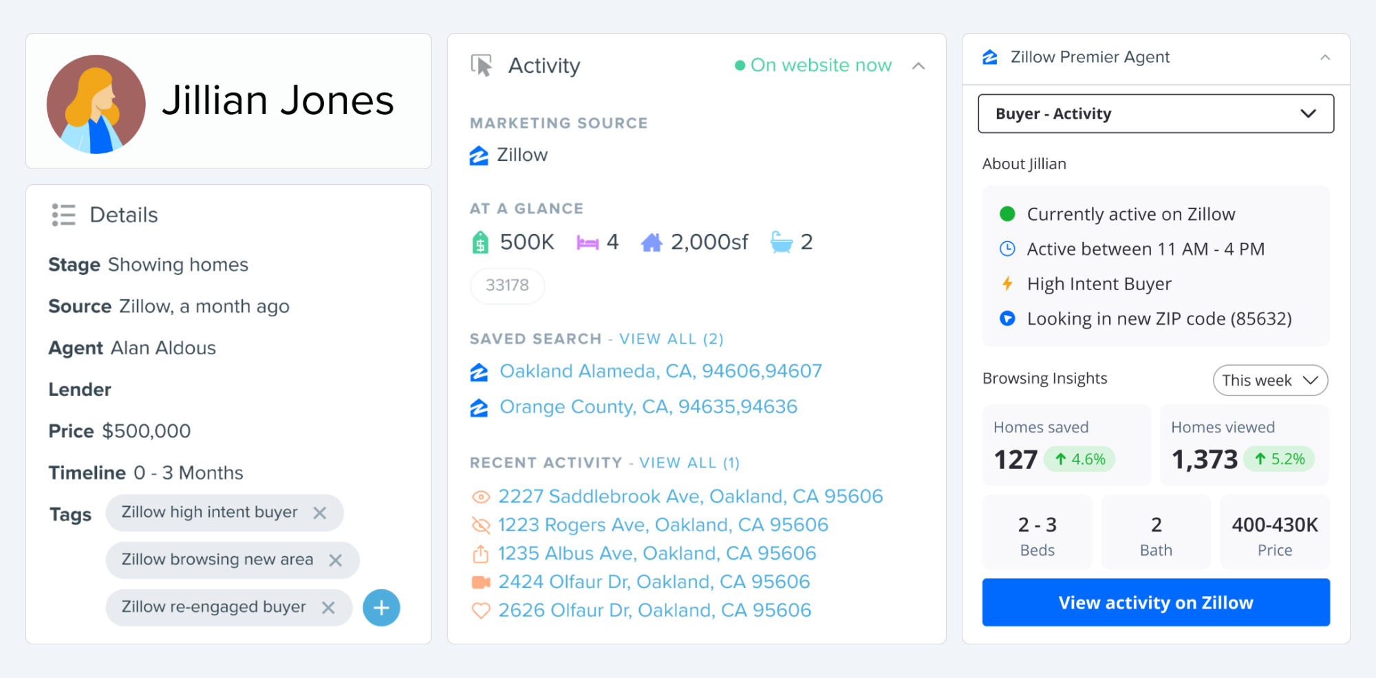Image resolution: width=1376 pixels, height=678 pixels.
Task: Open the This week dropdown
Action: point(1270,380)
